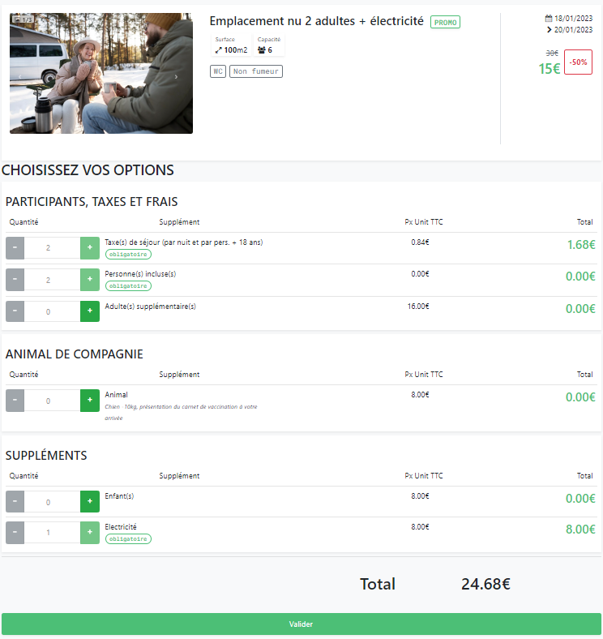Decrease Enfant(s) quantity with minus button
603x639 pixels.
click(15, 501)
